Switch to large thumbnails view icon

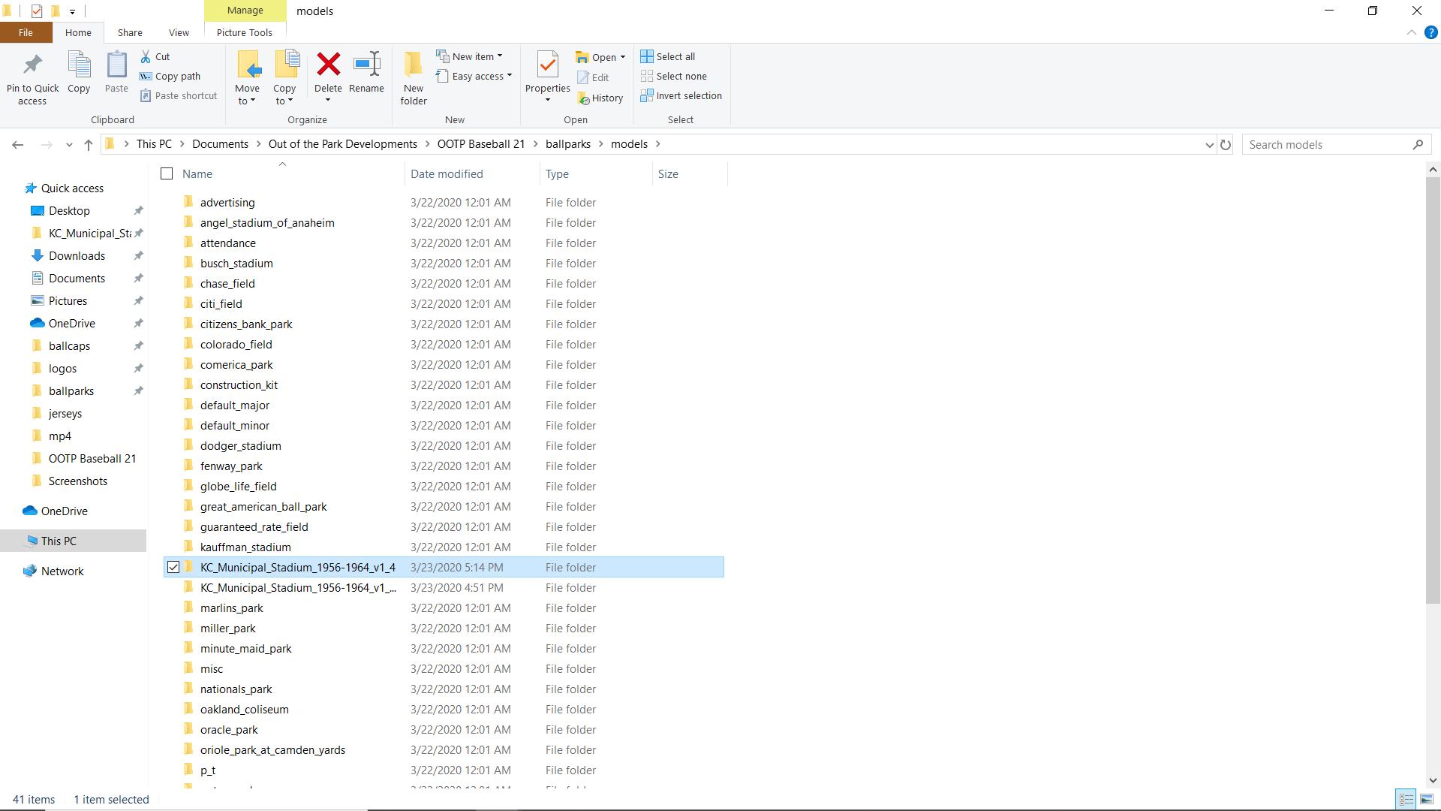click(1427, 799)
